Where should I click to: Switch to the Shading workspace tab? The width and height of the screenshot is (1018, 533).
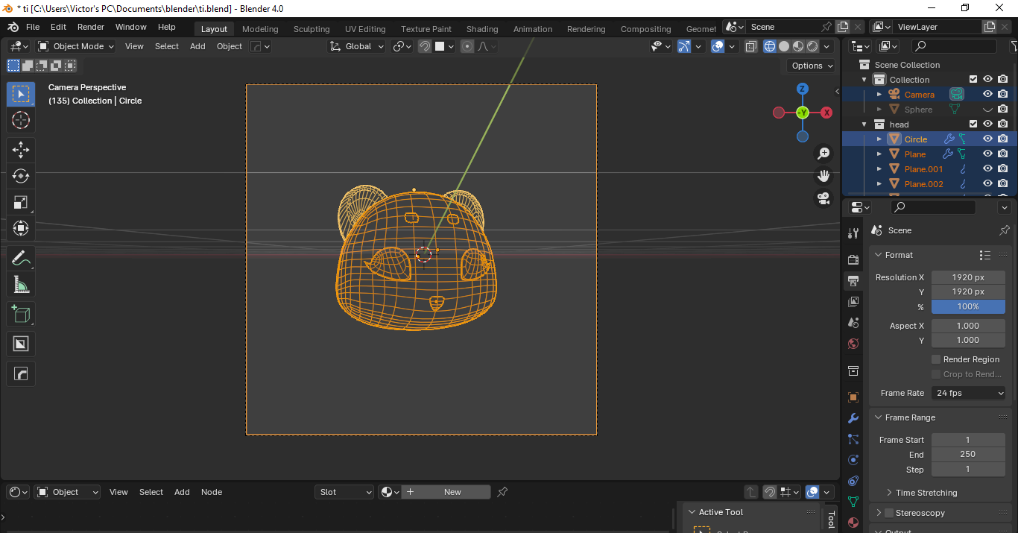tap(482, 29)
